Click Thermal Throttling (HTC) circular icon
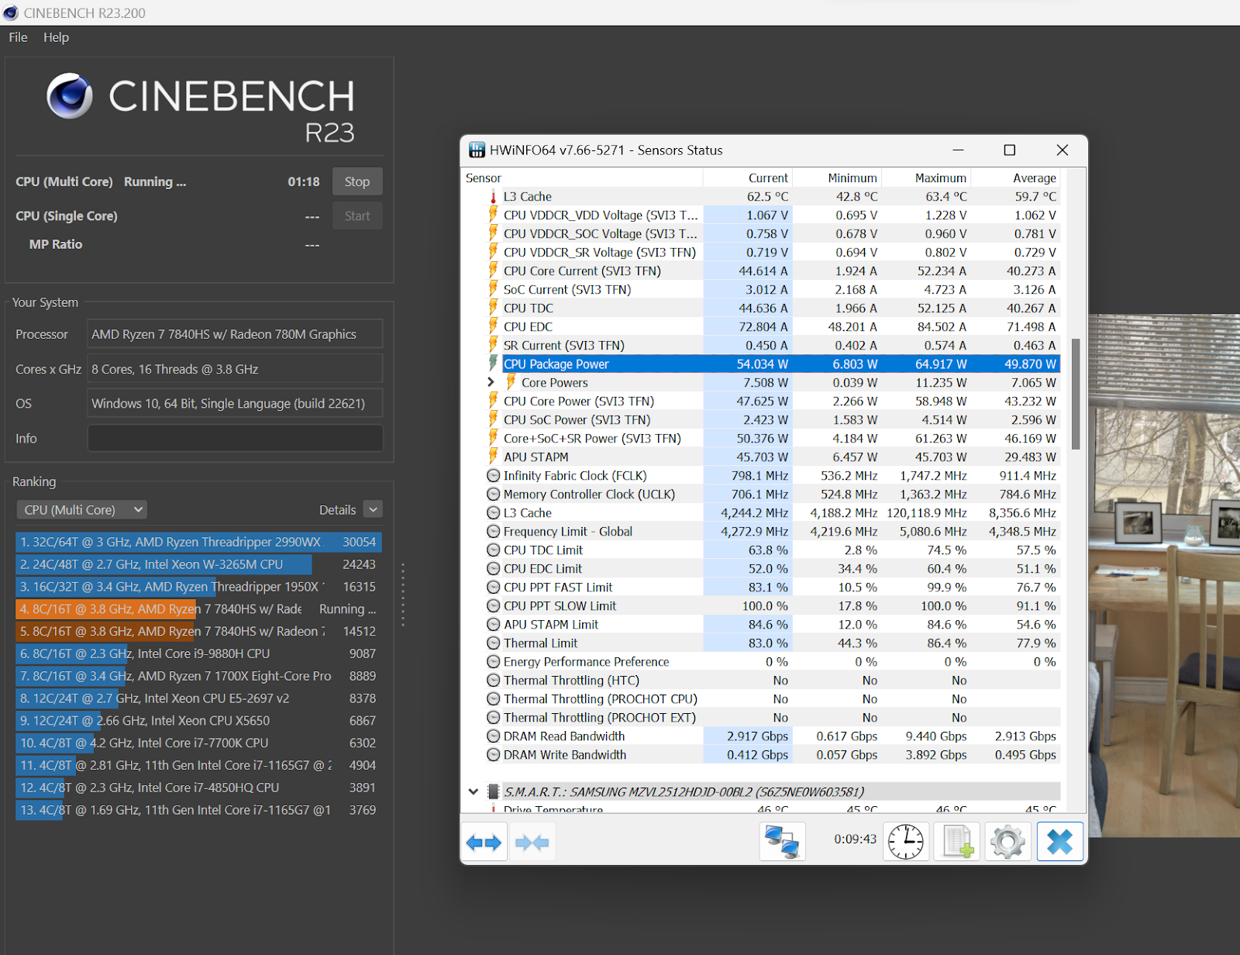The image size is (1240, 955). tap(493, 681)
